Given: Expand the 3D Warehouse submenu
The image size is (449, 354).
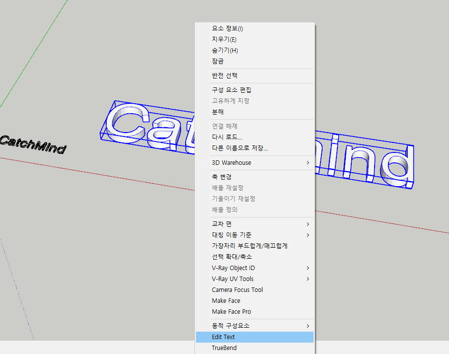Looking at the screenshot, I should 255,162.
